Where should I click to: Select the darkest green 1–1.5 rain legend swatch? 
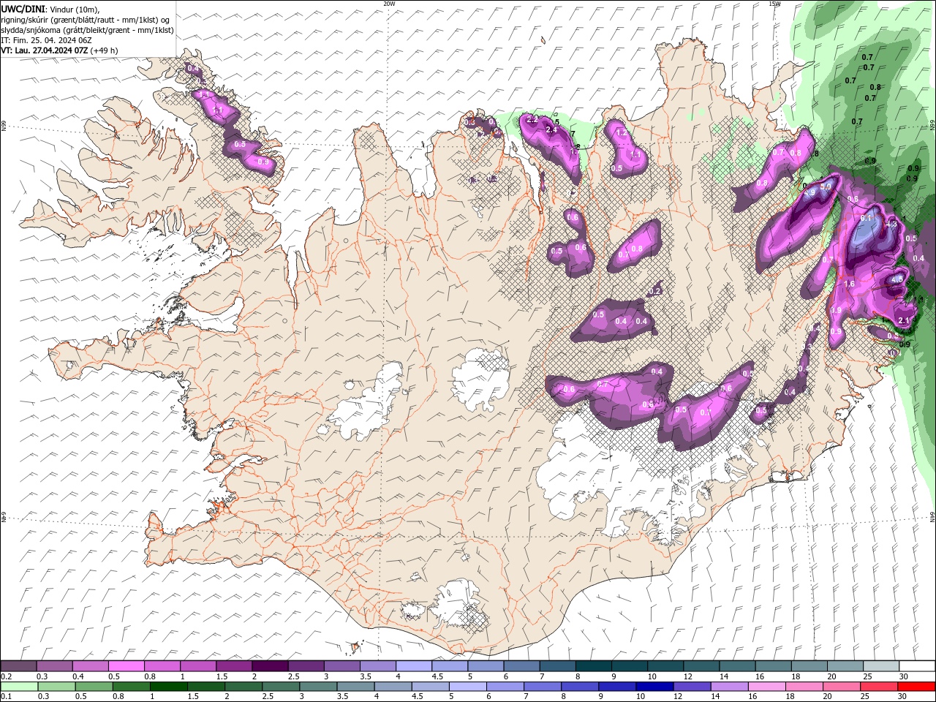[168, 687]
